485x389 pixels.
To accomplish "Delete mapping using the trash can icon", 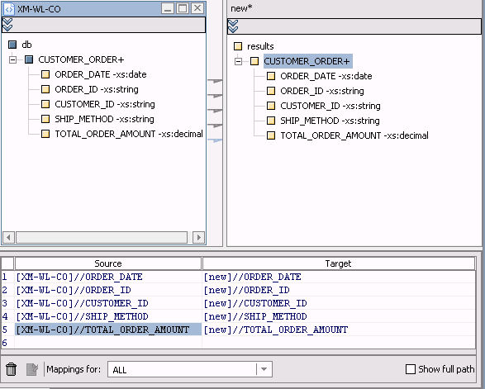I will coord(11,369).
